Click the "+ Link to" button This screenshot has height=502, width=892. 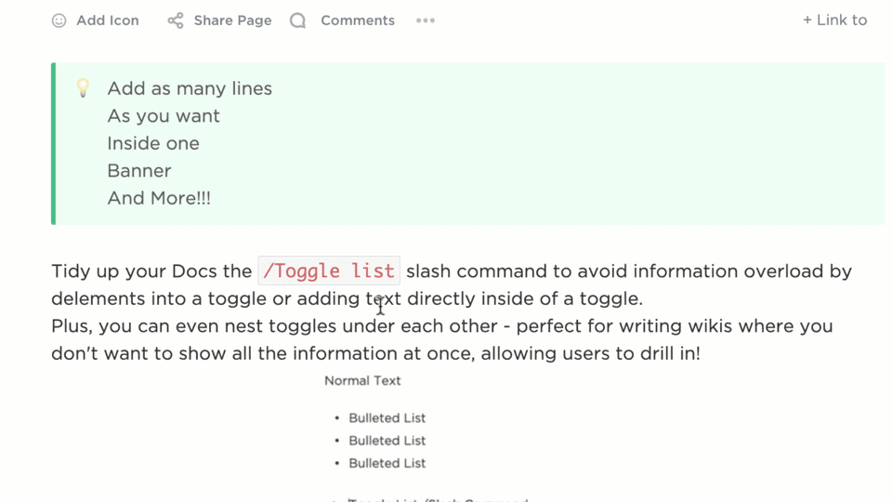click(834, 20)
